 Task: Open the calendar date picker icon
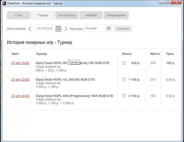click(58, 29)
